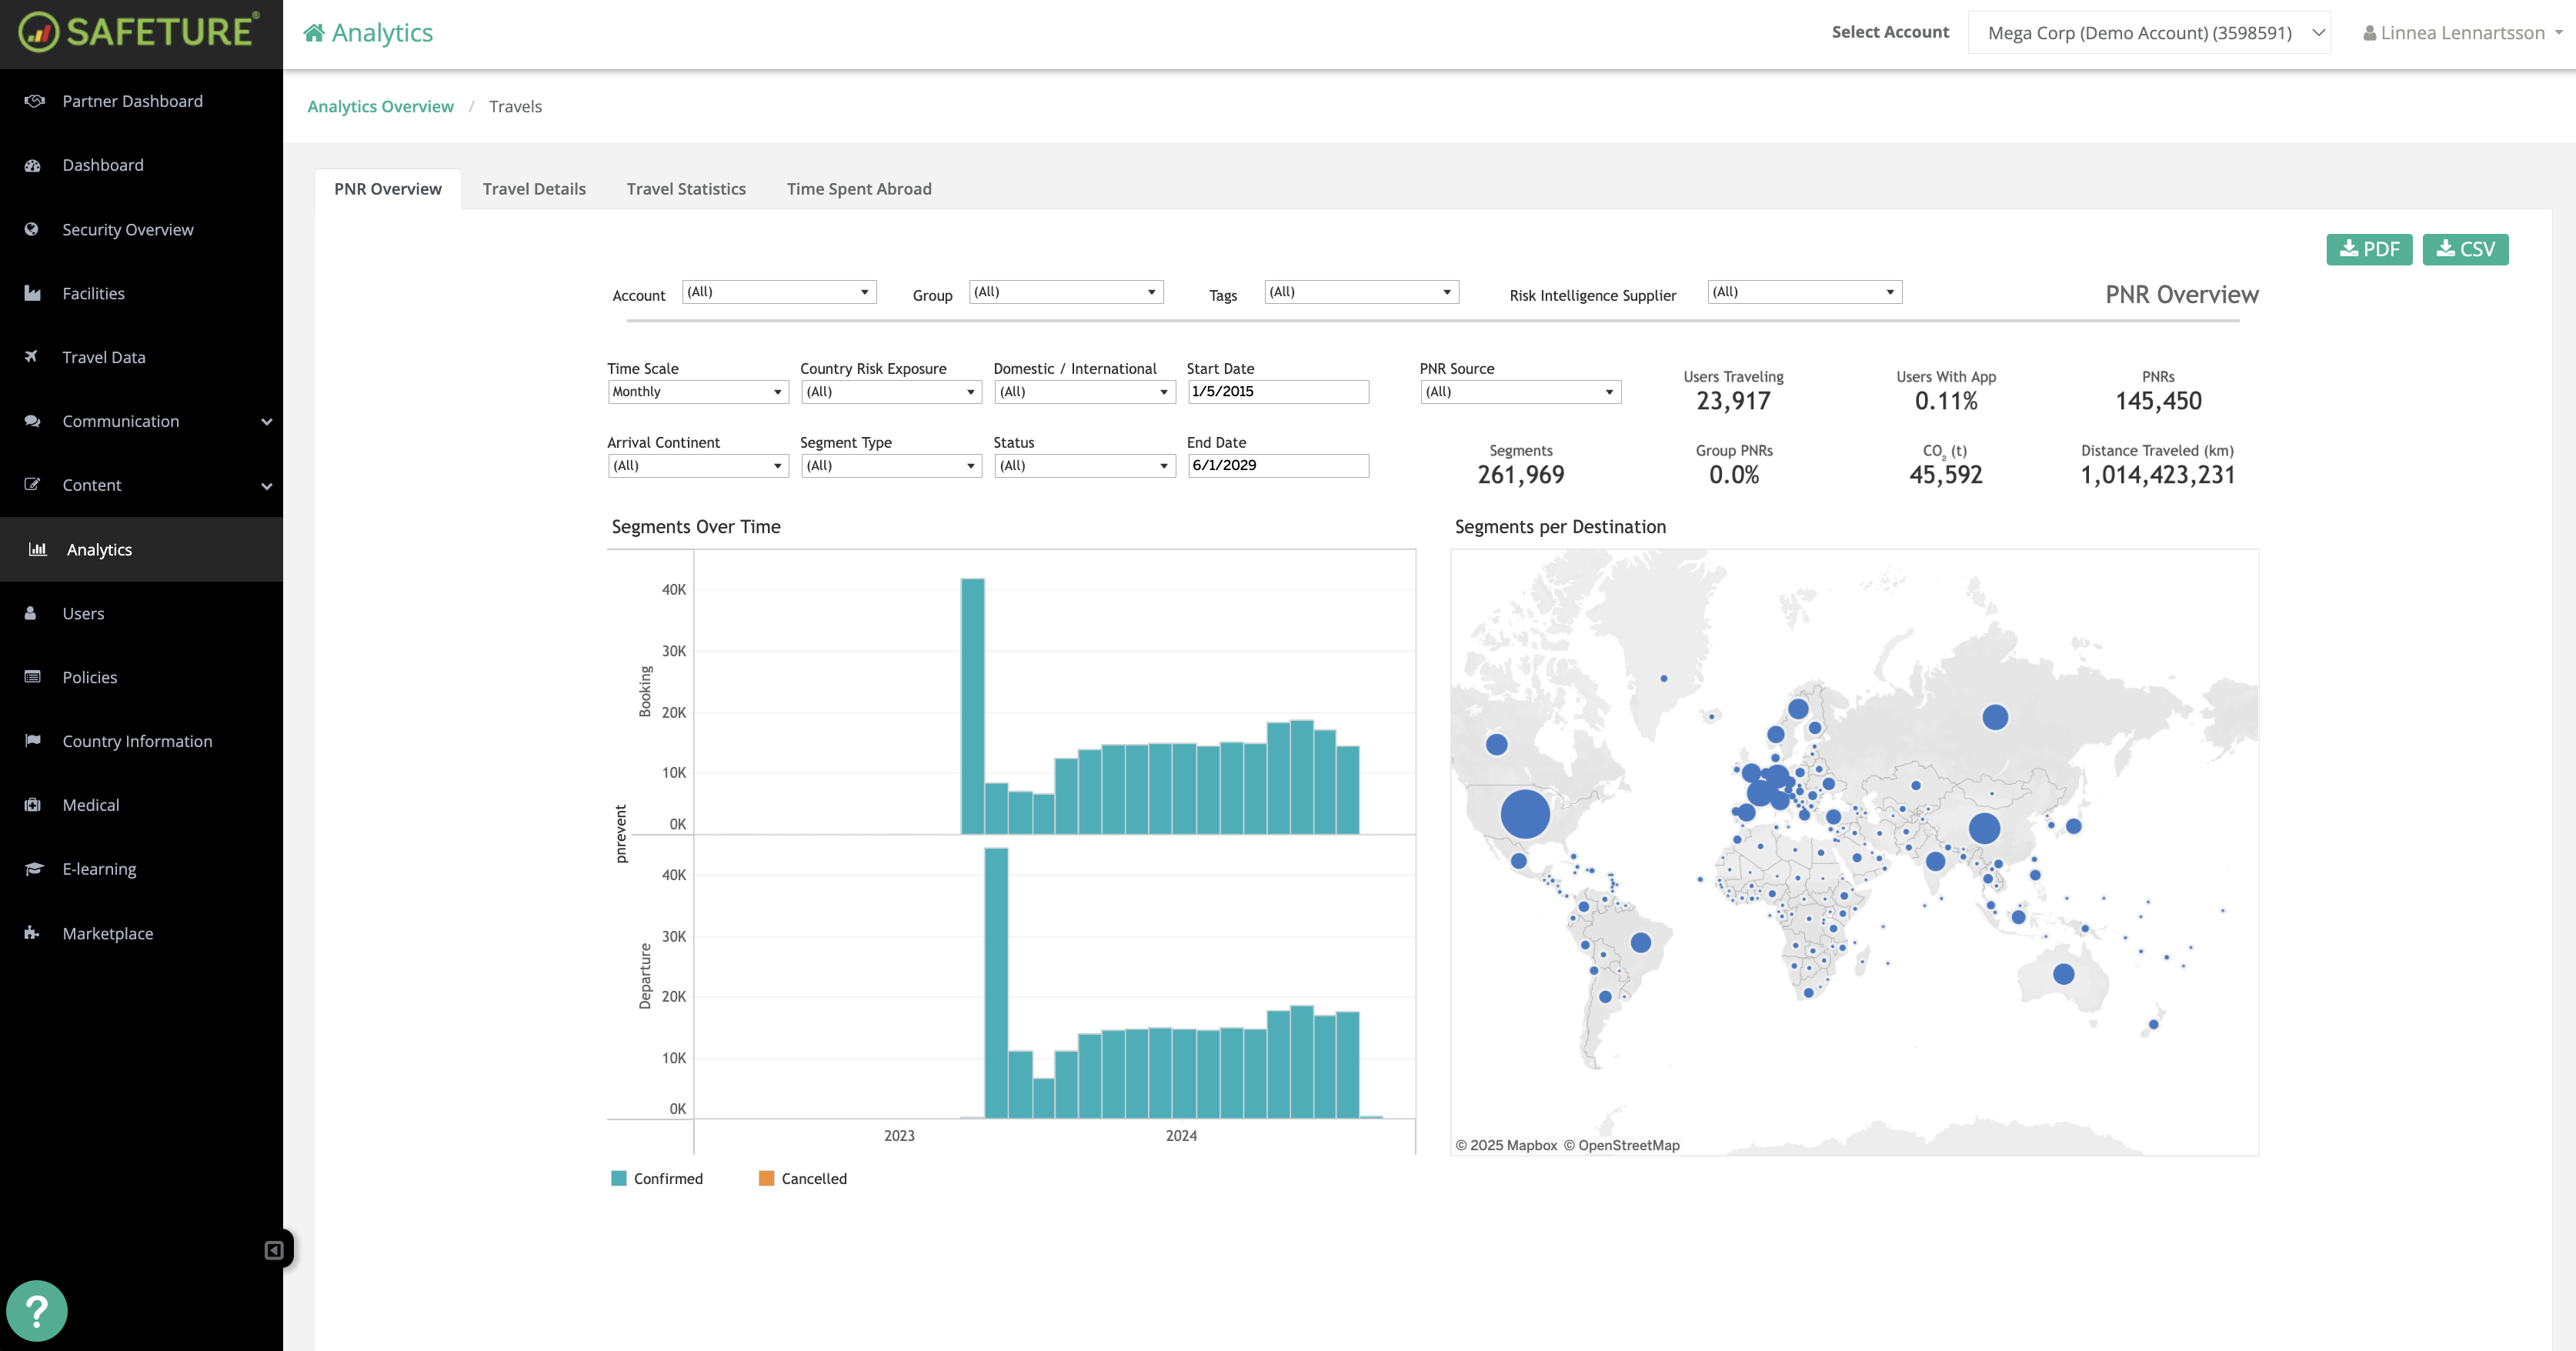Switch to Time Spent Abroad tab
This screenshot has height=1351, width=2576.
coord(858,189)
